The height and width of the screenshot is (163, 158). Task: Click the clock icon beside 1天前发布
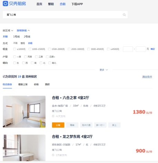pos(53,155)
